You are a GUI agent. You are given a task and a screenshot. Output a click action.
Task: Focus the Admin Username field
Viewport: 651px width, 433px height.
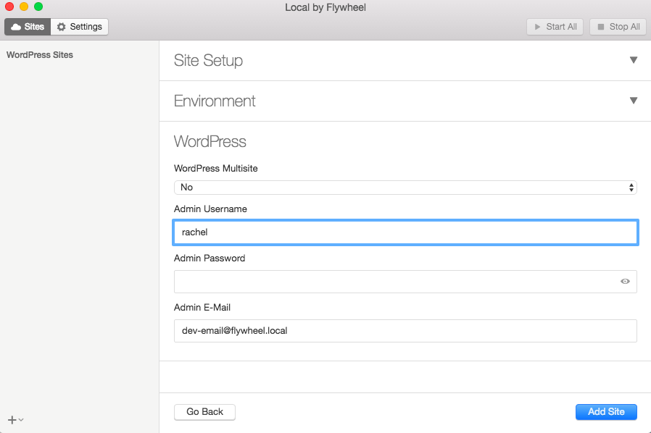coord(405,232)
